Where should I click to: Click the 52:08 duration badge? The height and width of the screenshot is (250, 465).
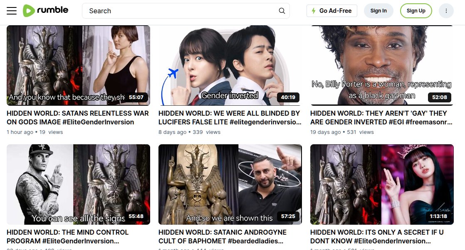coord(440,97)
